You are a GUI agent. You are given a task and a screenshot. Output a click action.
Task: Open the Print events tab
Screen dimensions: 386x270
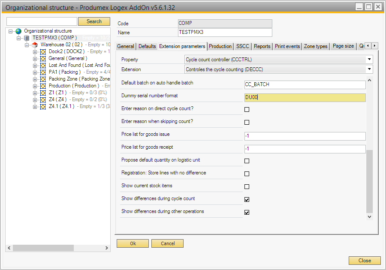pyautogui.click(x=287, y=46)
